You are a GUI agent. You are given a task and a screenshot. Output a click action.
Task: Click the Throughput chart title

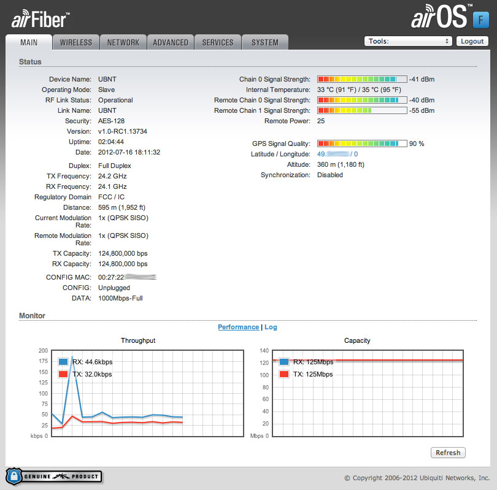point(138,340)
